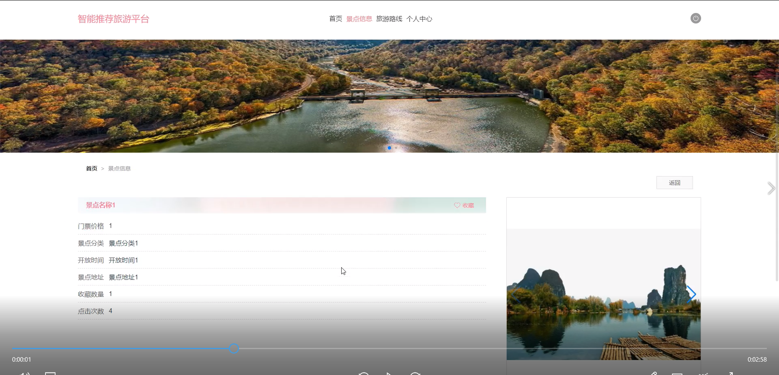Click the total duration 0:02:58
779x375 pixels.
tap(757, 359)
